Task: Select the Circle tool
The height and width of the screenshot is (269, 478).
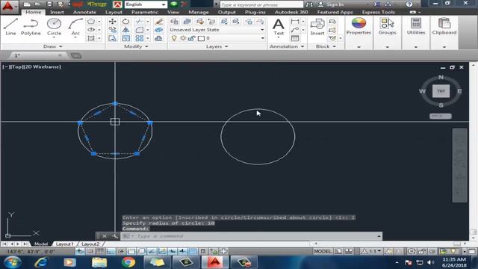Action: [54, 27]
